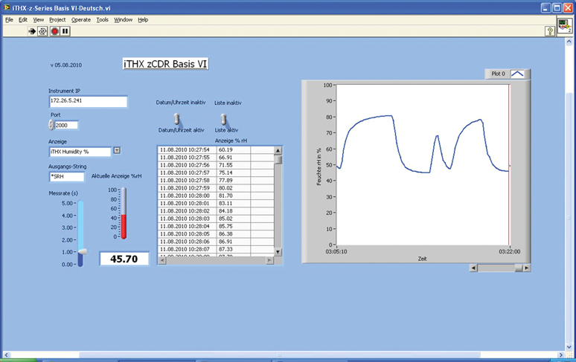Click the Instrument IP input field

click(88, 102)
